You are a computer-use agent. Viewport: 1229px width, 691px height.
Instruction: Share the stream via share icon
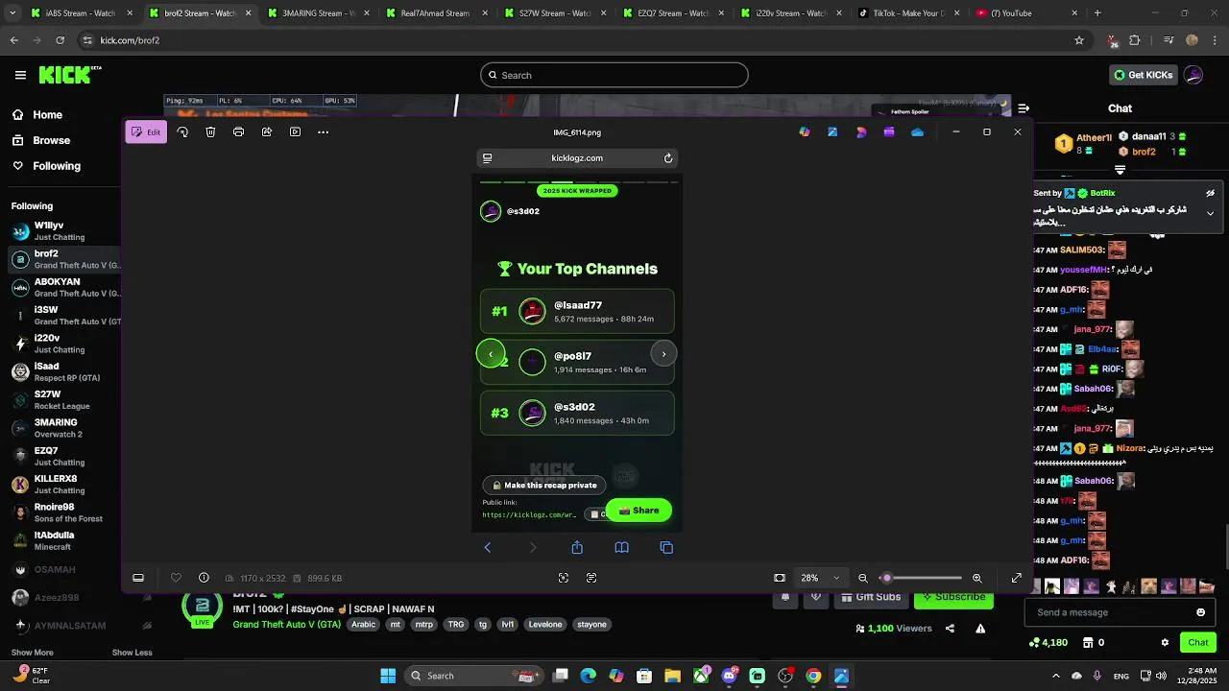tap(950, 629)
